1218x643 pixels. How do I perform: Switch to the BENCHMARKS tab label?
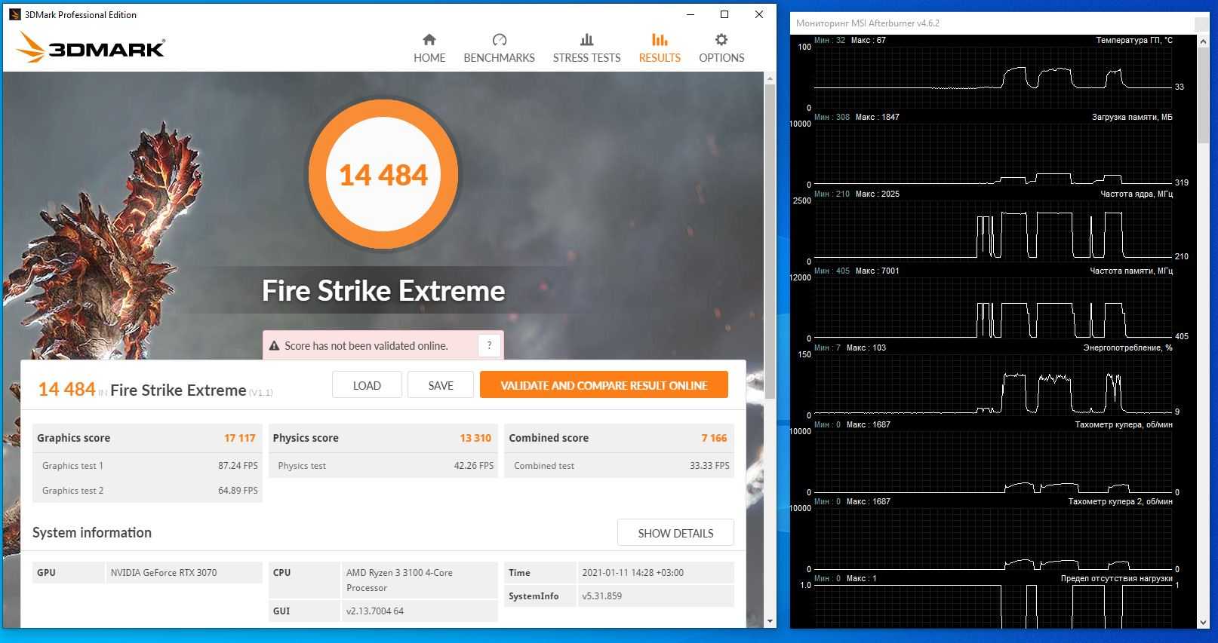tap(499, 58)
